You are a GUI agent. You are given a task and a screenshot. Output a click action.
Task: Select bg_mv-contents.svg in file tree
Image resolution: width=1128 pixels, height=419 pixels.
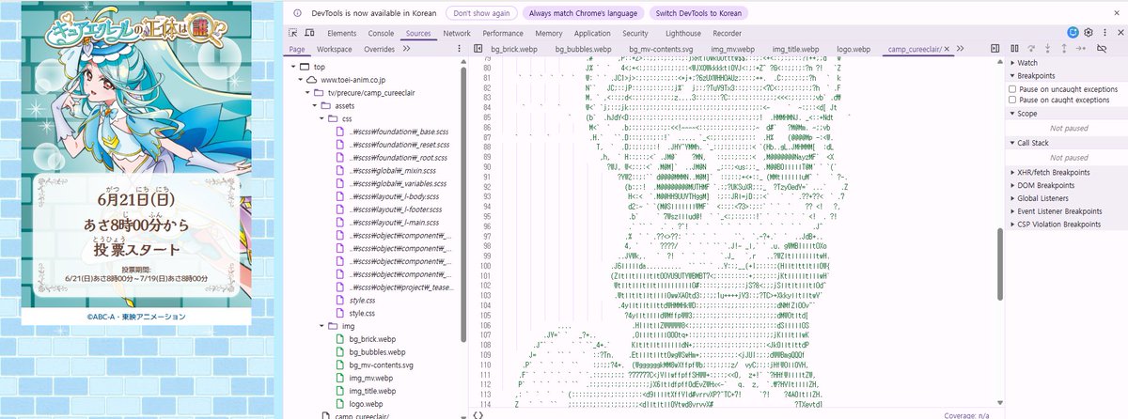[381, 365]
